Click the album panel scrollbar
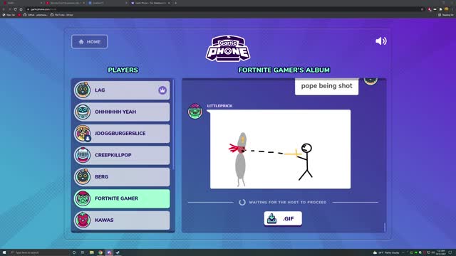Viewport: 456px width, 256px height. 385,227
